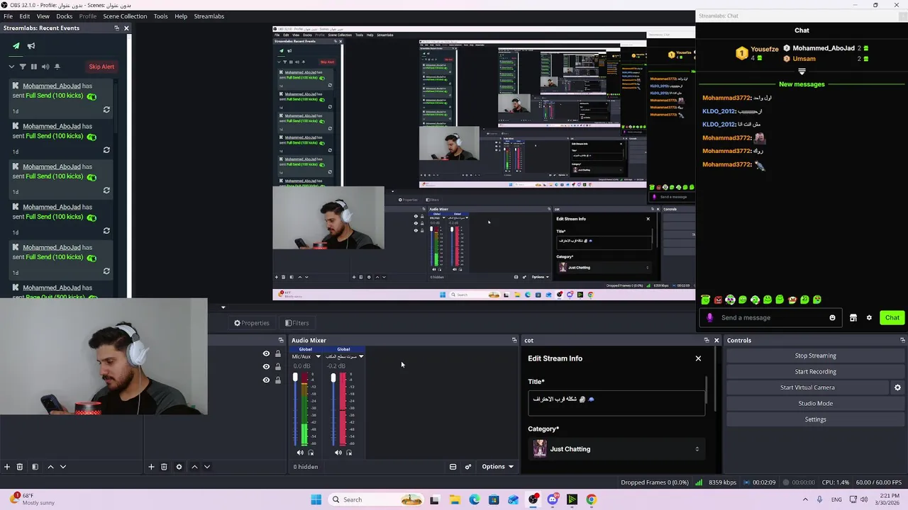Viewport: 908px width, 510px height.
Task: Close the Edit Stream Info panel
Action: [698, 358]
